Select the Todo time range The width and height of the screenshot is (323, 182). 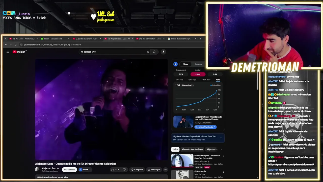tap(218, 80)
